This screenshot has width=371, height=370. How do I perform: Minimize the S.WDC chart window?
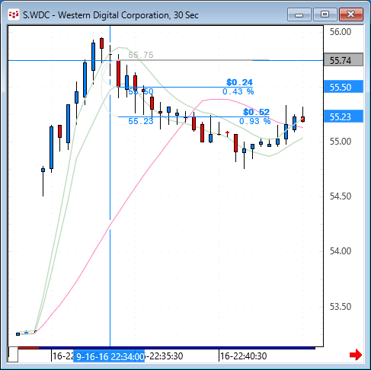point(299,14)
